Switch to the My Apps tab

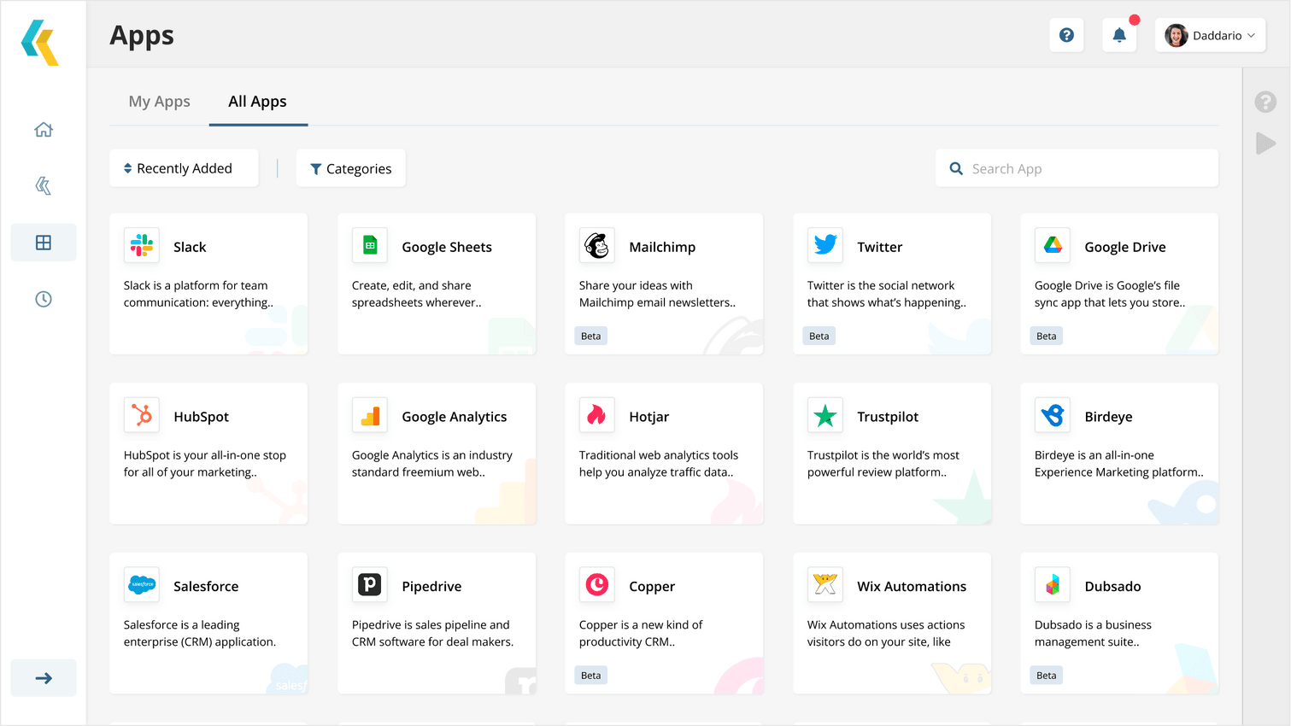click(159, 101)
